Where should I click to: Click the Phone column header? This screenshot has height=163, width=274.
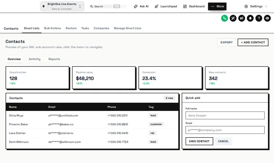coord(112,107)
